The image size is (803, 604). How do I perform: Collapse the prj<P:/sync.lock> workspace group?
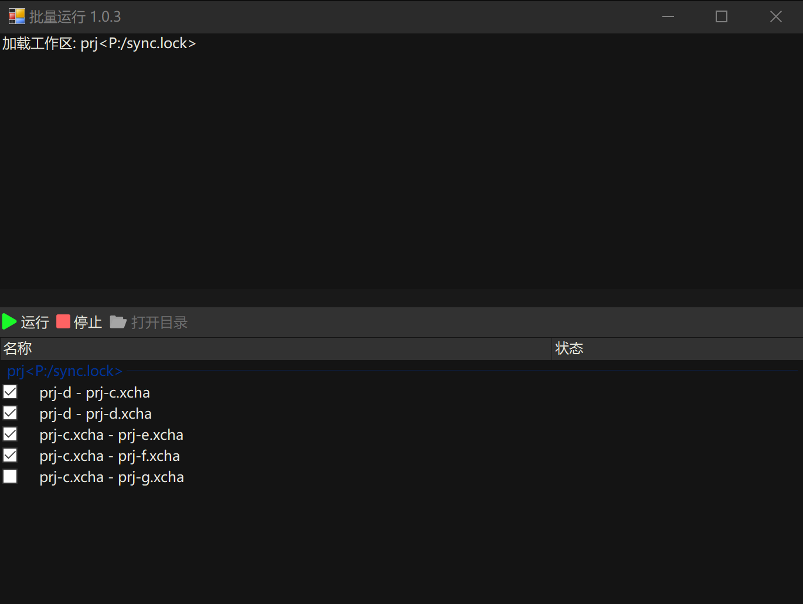pos(64,371)
